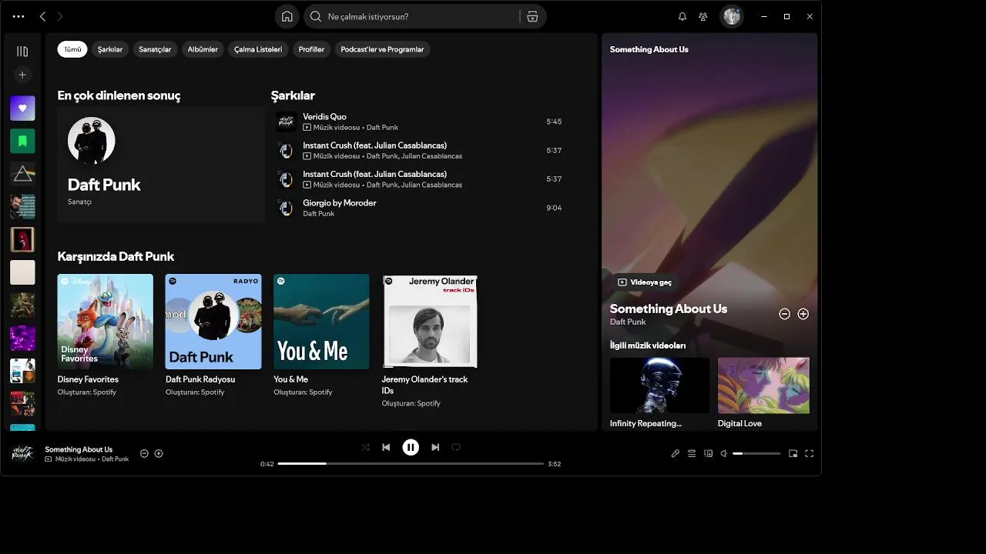This screenshot has height=554, width=986.
Task: Click Daft Punk artist in bottom bar
Action: (x=116, y=459)
